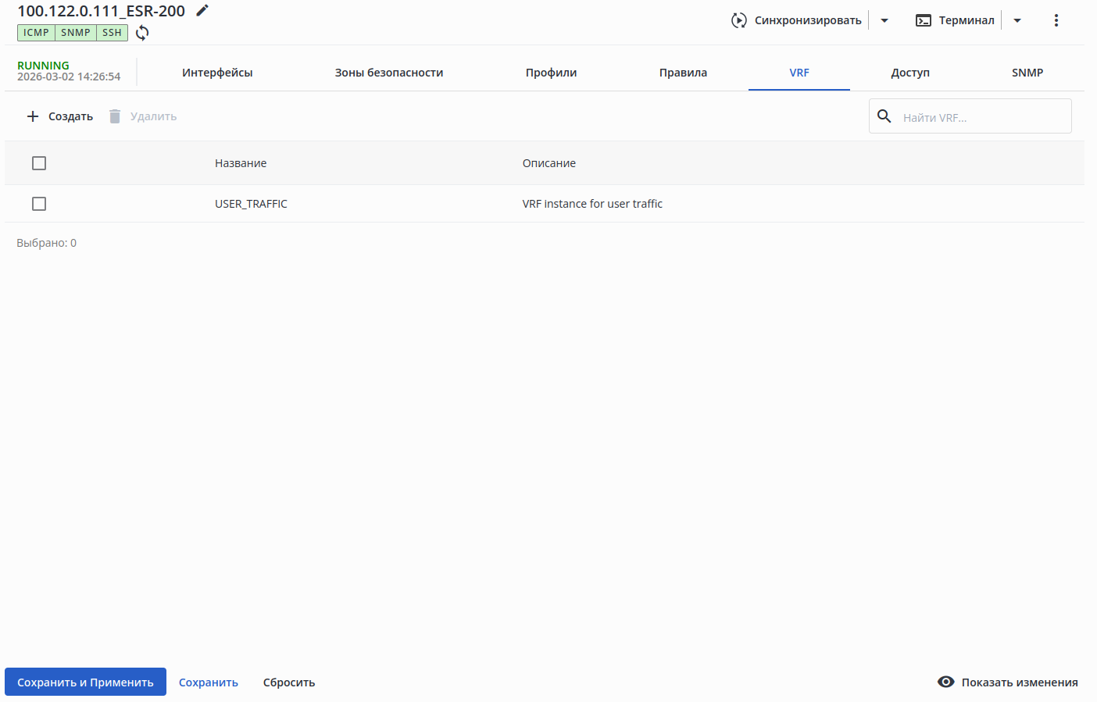Check the USER_TRAFFIC row checkbox
The image size is (1097, 702).
tap(39, 204)
